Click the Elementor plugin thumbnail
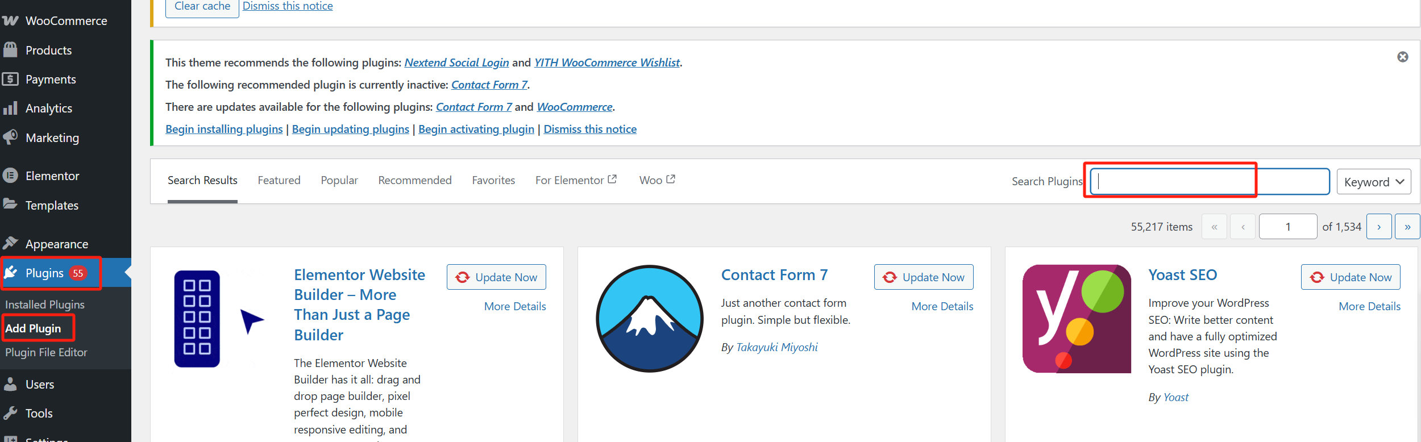Viewport: 1421px width, 442px height. 219,318
